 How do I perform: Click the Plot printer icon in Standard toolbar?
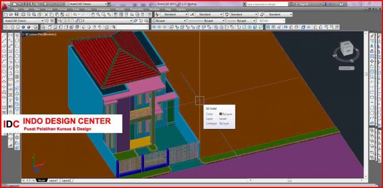point(24,15)
